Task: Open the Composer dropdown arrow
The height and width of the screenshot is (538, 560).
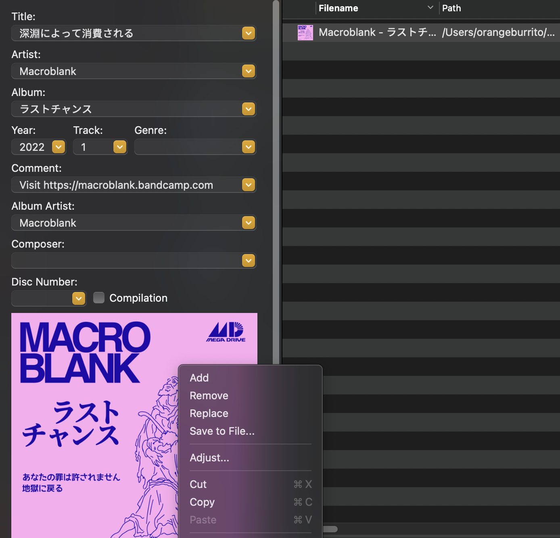Action: pos(249,261)
